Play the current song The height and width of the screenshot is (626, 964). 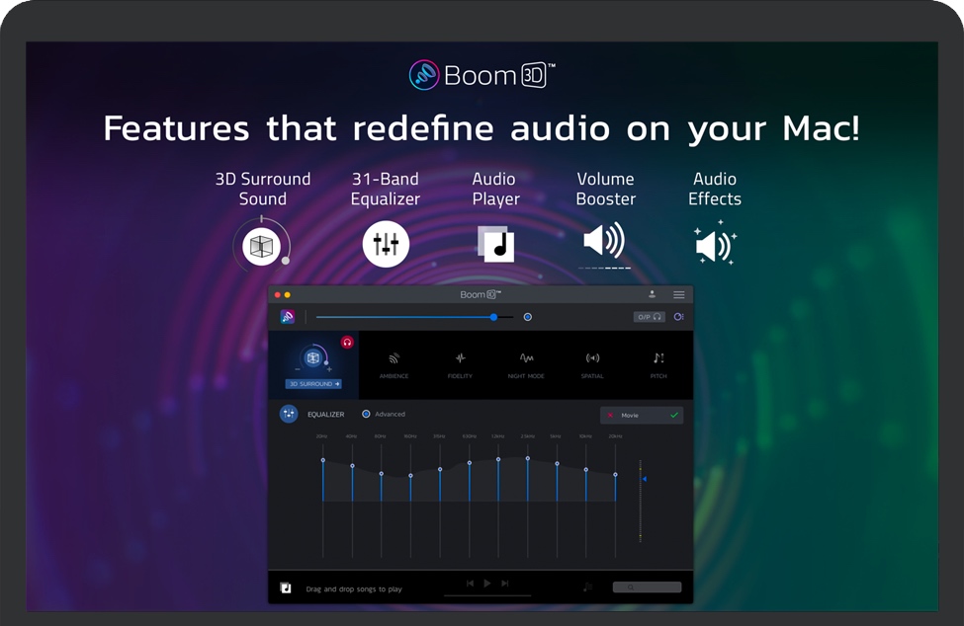pos(486,583)
